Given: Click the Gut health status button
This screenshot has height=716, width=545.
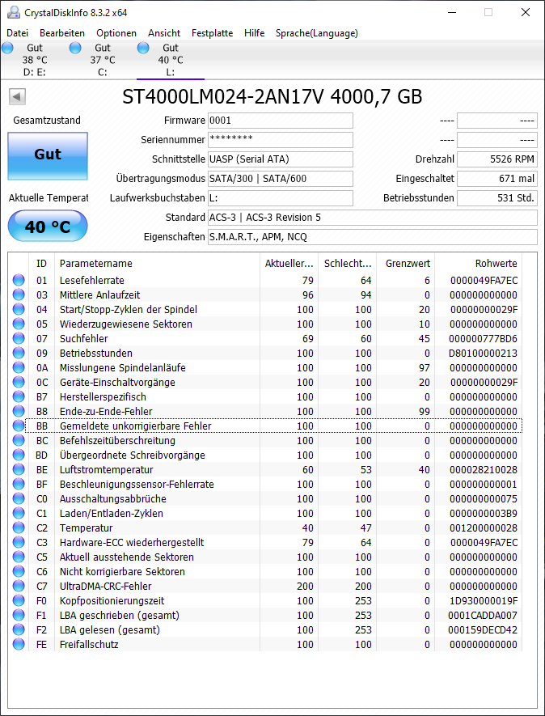Looking at the screenshot, I should 48,155.
